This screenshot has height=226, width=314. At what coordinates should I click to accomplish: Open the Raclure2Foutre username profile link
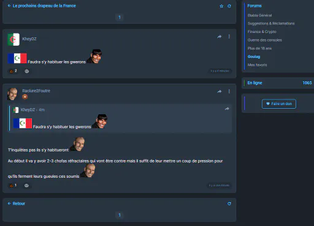click(x=36, y=91)
